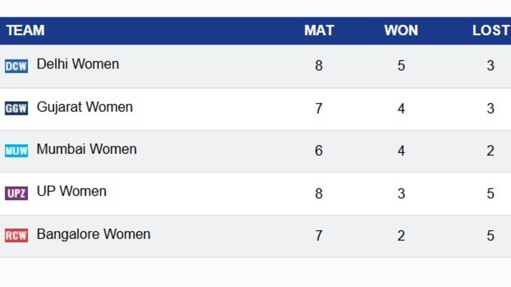The width and height of the screenshot is (511, 287).
Task: Sort by the MAT column header
Action: coord(319,31)
